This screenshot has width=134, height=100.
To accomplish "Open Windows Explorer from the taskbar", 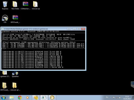I will coord(12,98).
